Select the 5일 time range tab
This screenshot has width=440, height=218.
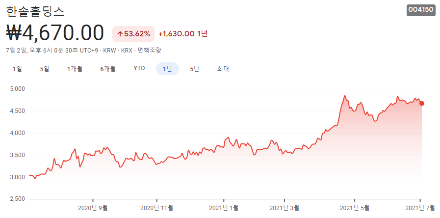coord(44,69)
